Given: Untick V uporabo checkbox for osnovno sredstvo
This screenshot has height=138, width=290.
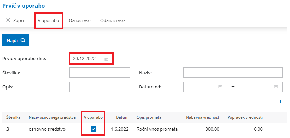Looking at the screenshot, I should 93,129.
